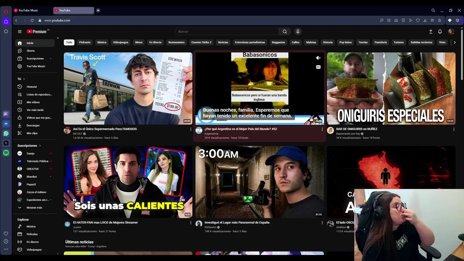Image resolution: width=464 pixels, height=261 pixels.
Task: Toggle captions on the preview video
Action: pyautogui.click(x=318, y=67)
